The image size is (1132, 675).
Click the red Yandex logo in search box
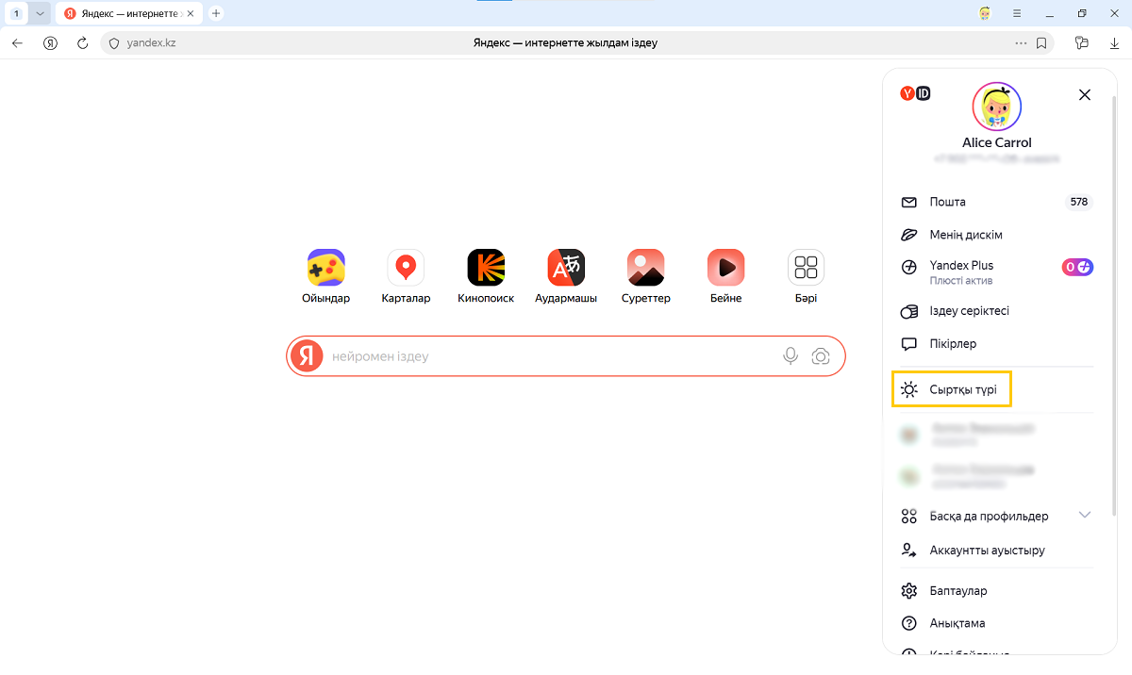click(x=306, y=356)
